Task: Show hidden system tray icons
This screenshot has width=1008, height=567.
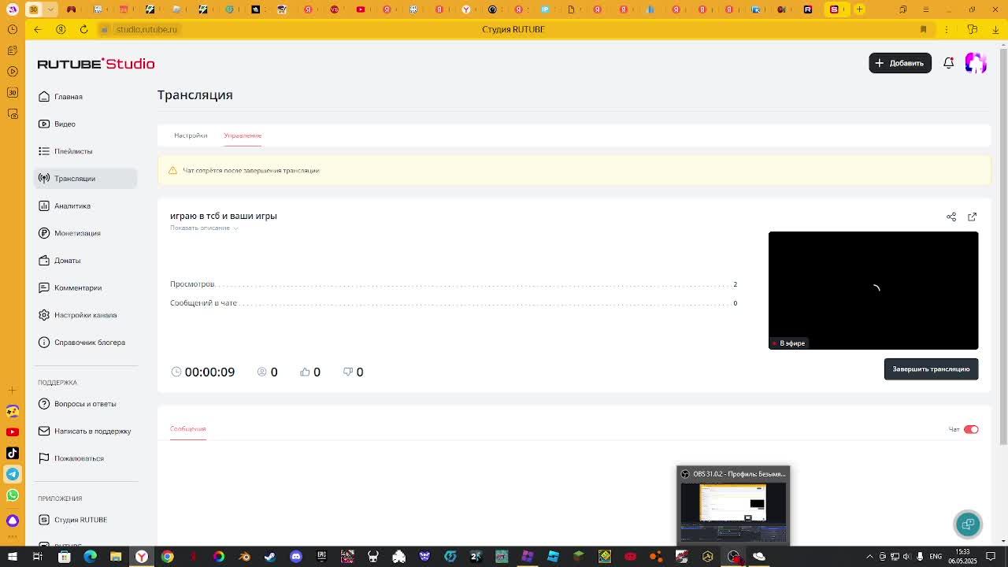Action: (x=869, y=557)
